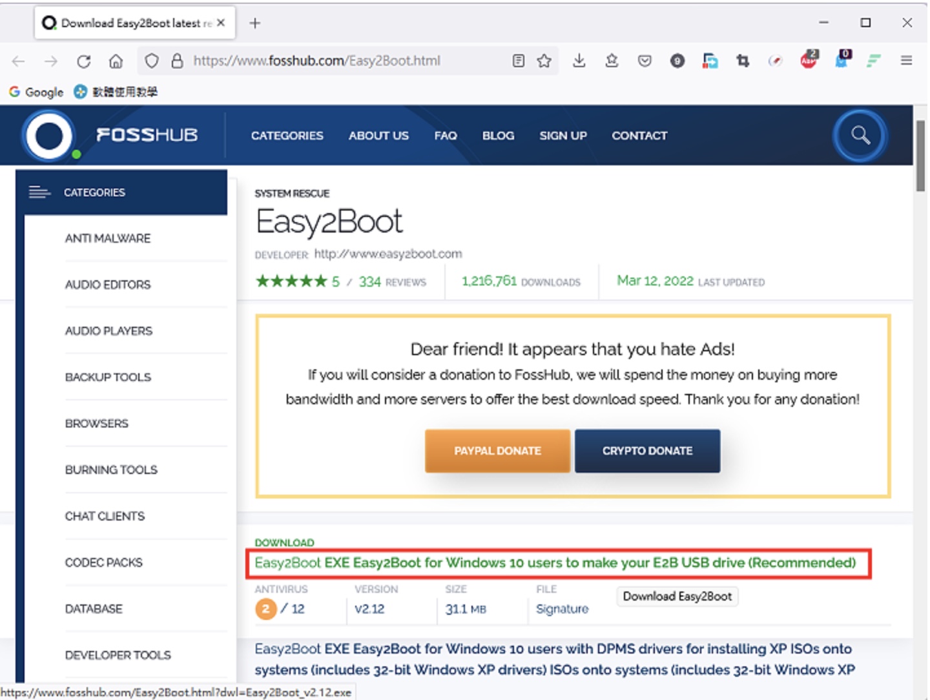Viewport: 930px width, 700px height.
Task: Click the v2.12 version value
Action: [x=369, y=609]
